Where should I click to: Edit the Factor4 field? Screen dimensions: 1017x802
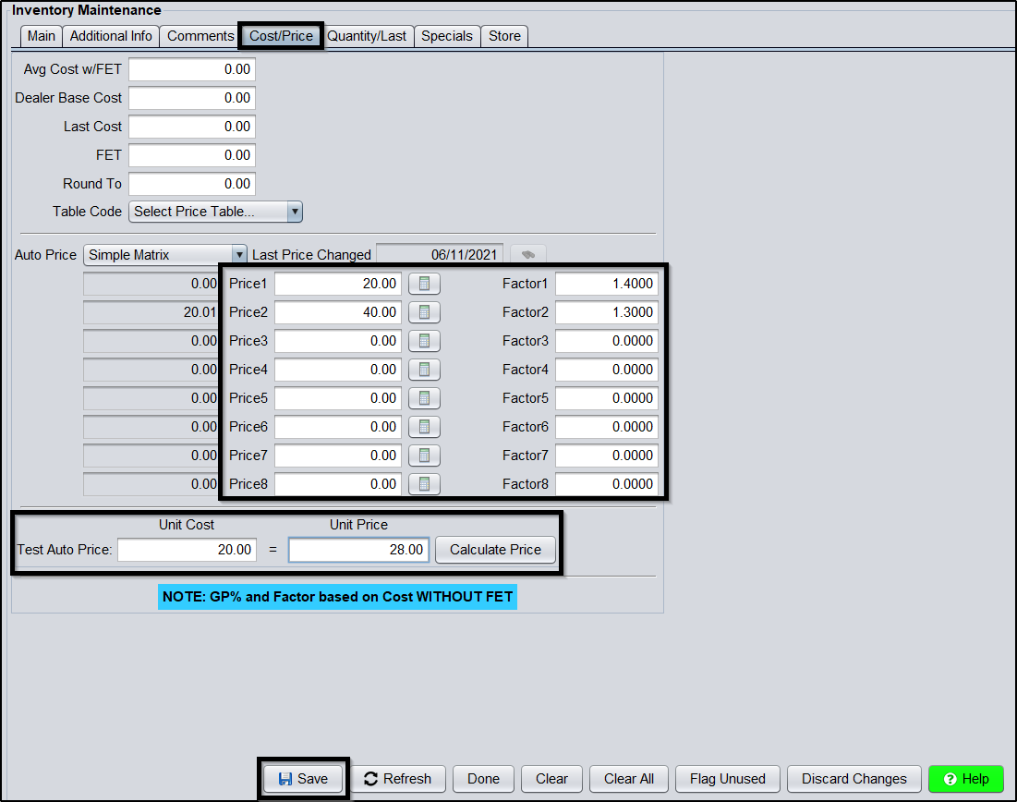coord(607,370)
